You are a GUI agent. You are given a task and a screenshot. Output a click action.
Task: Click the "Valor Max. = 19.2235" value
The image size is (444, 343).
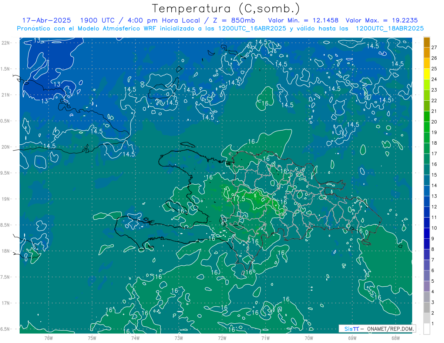pyautogui.click(x=382, y=20)
